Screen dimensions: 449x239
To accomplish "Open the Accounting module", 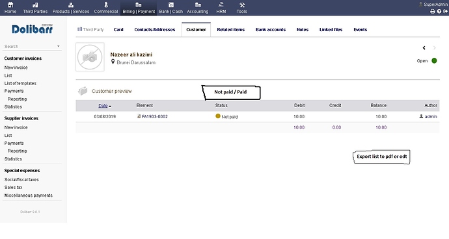I will pyautogui.click(x=198, y=8).
